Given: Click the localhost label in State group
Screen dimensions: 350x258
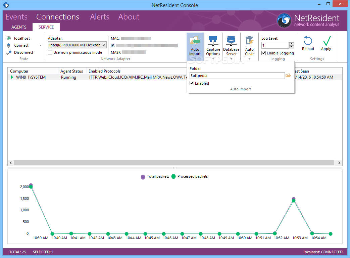Looking at the screenshot, I should (22, 38).
